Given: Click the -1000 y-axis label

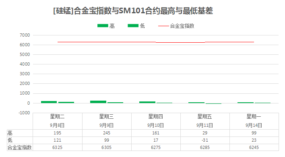Looking at the screenshot, I should (x=24, y=113).
